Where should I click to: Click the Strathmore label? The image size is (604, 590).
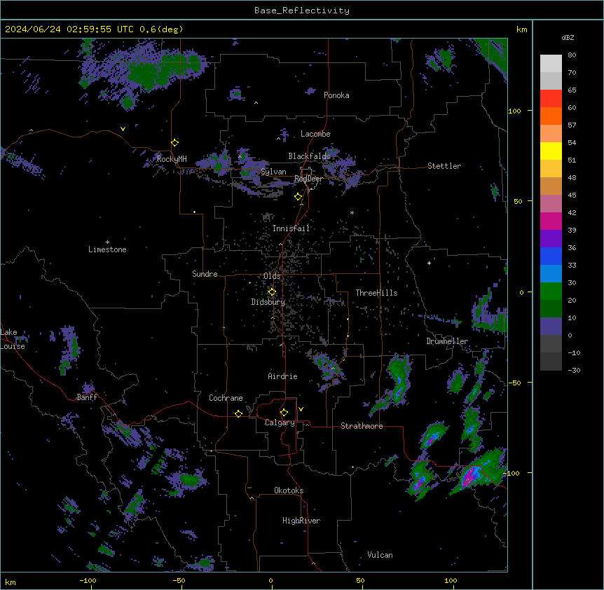click(362, 426)
